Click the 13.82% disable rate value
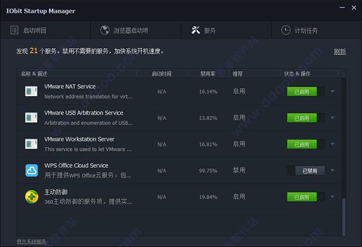The width and height of the screenshot is (362, 247). click(x=208, y=118)
